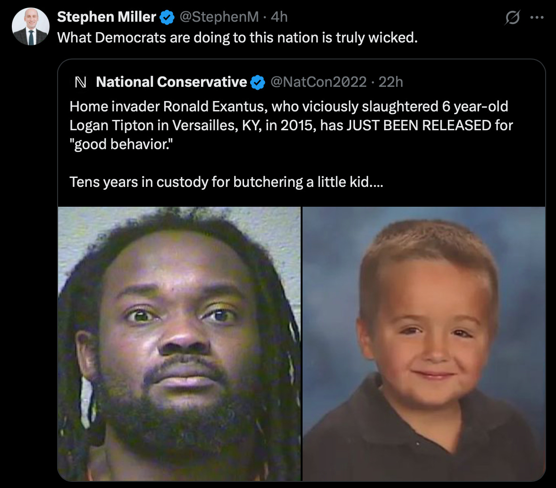Open the three-dots more options menu
This screenshot has width=556, height=488.
coord(537,17)
